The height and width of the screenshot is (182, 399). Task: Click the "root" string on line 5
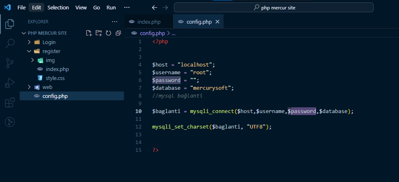point(199,73)
